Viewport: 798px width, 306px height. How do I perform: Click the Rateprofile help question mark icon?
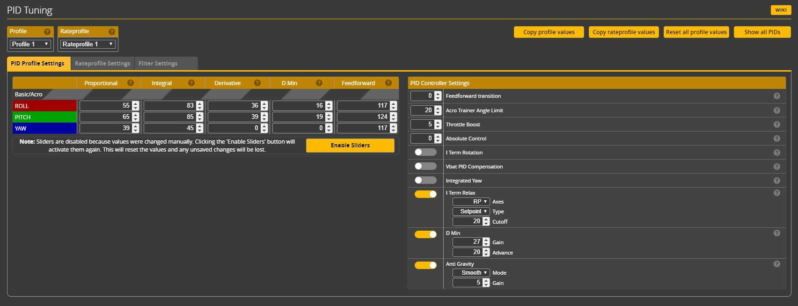111,32
